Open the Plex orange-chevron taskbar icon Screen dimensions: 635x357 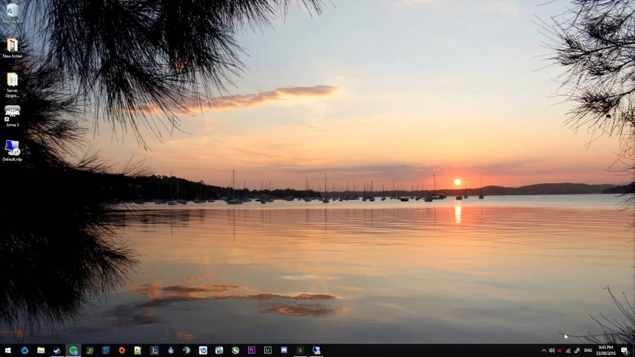point(300,351)
